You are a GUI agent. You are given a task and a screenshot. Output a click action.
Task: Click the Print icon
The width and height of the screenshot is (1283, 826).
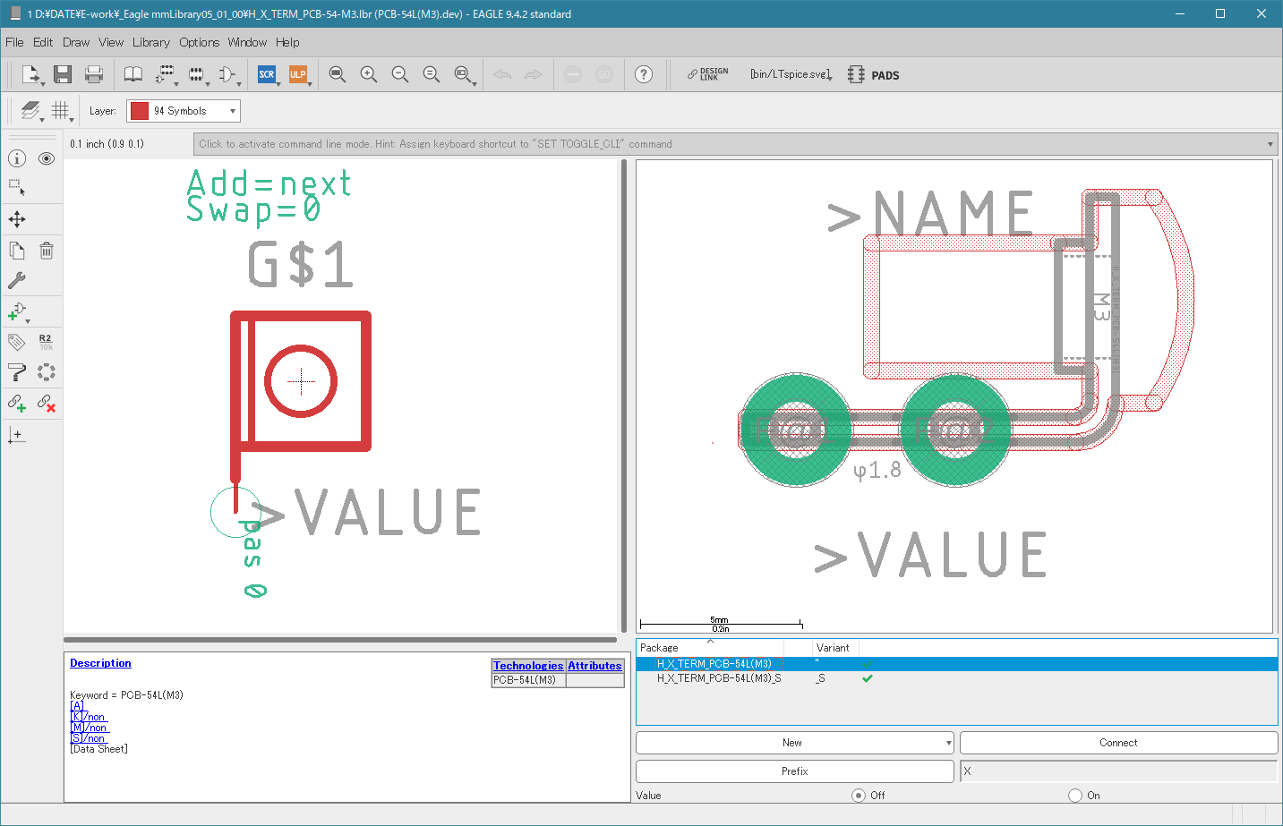tap(93, 74)
